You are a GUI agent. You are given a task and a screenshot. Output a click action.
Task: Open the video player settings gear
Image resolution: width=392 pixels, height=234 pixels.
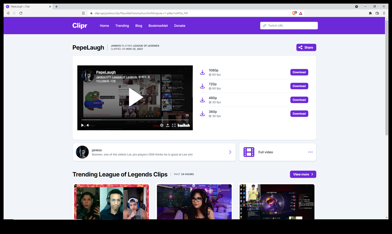tap(162, 125)
